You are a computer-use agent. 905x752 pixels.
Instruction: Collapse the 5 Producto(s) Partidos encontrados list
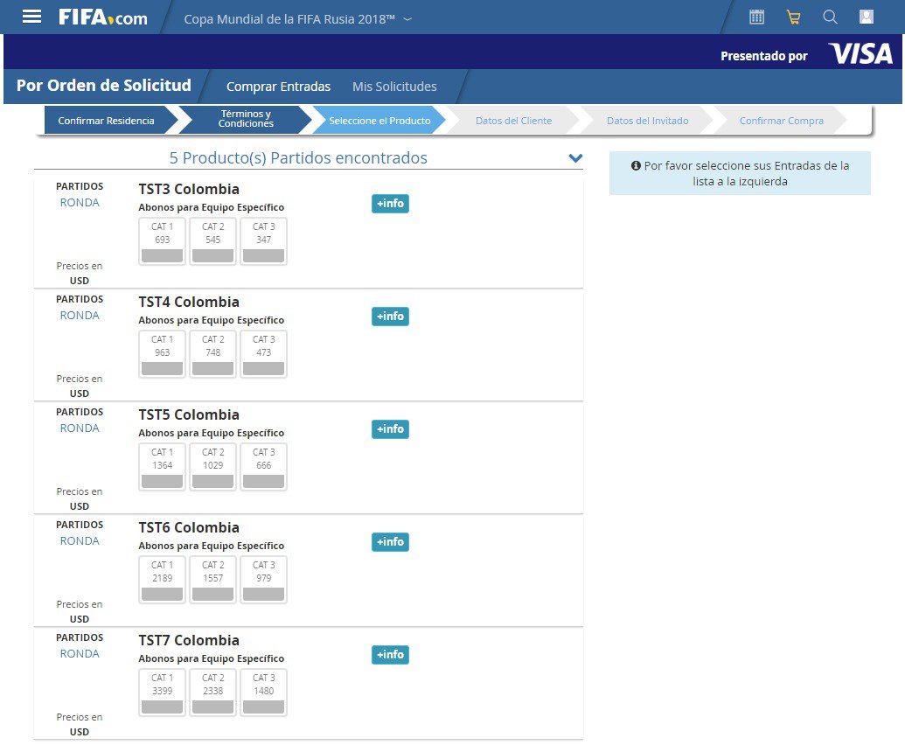(x=575, y=158)
